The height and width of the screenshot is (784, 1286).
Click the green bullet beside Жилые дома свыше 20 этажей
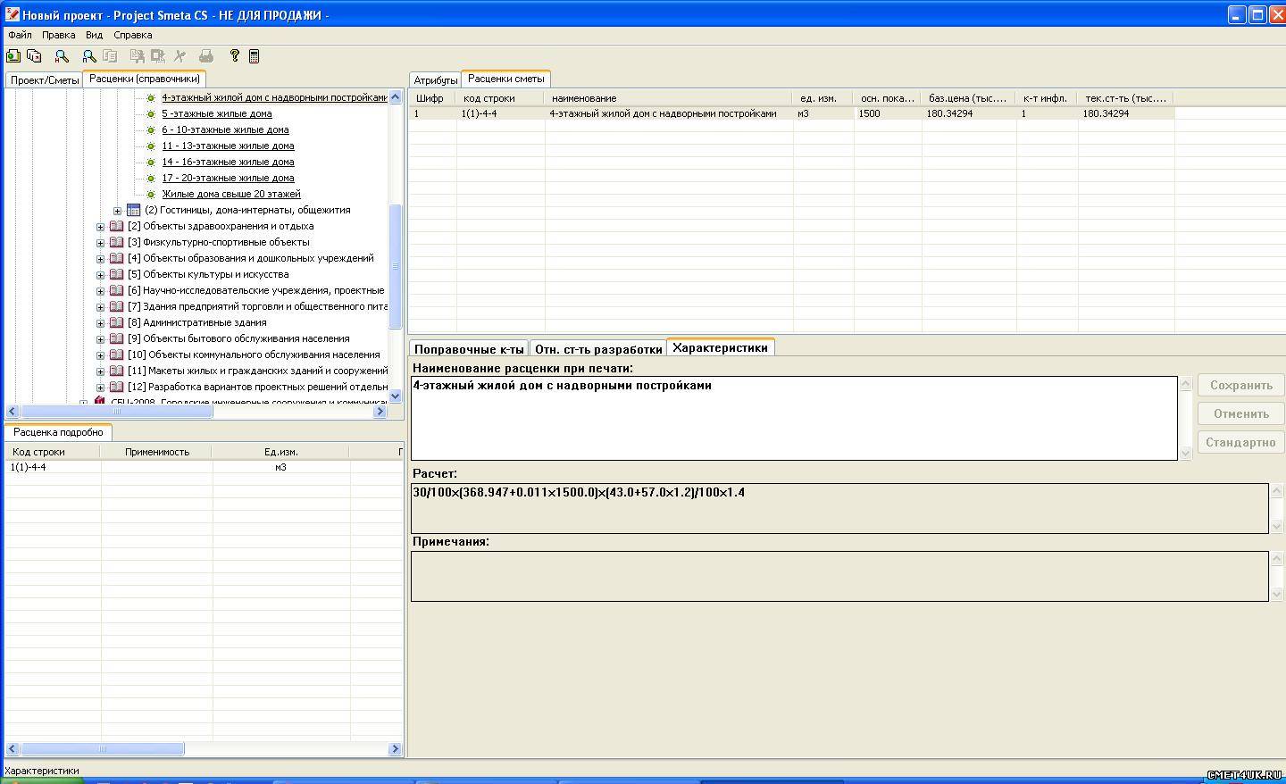click(151, 195)
